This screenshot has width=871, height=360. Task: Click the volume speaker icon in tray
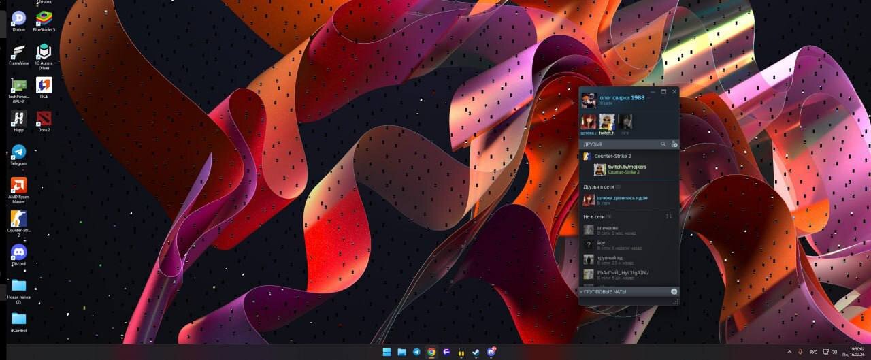[x=834, y=352]
